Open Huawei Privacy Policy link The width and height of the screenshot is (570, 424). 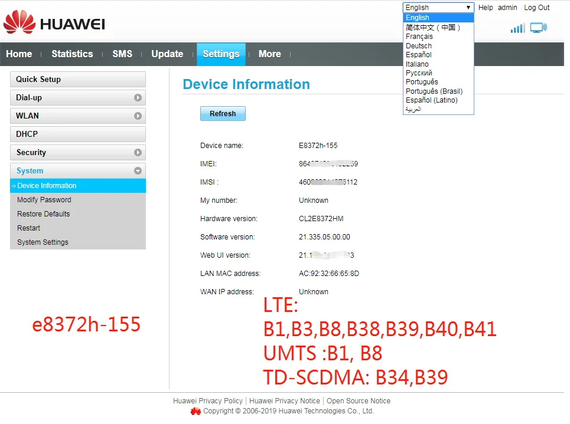pos(207,401)
